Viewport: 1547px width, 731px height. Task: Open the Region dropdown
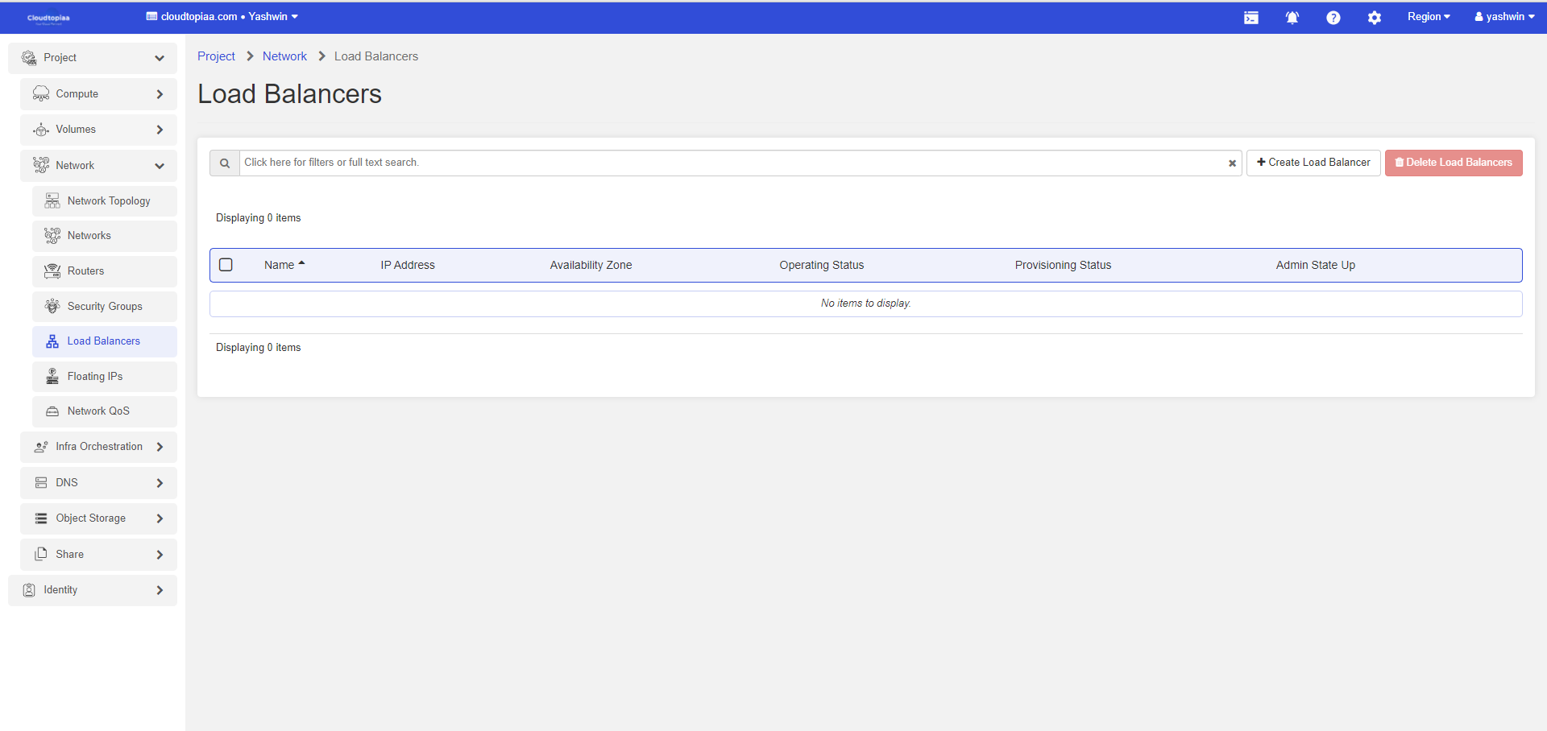1428,17
